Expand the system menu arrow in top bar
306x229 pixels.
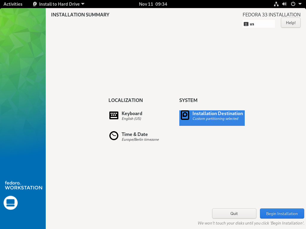click(300, 4)
